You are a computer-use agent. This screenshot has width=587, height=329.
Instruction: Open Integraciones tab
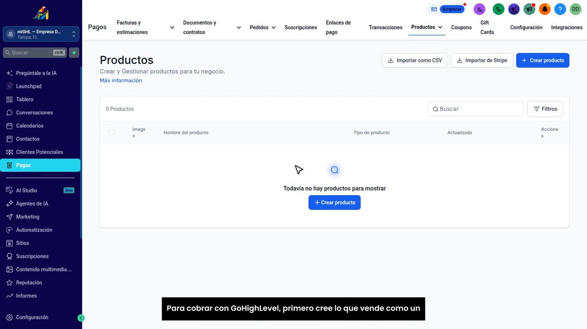(566, 27)
